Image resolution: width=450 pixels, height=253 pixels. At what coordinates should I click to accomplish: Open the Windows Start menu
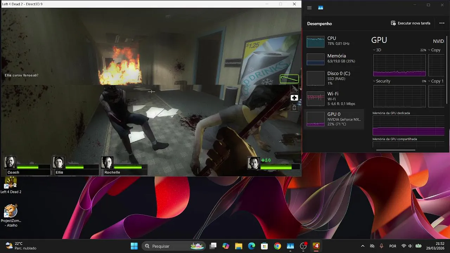click(x=134, y=246)
